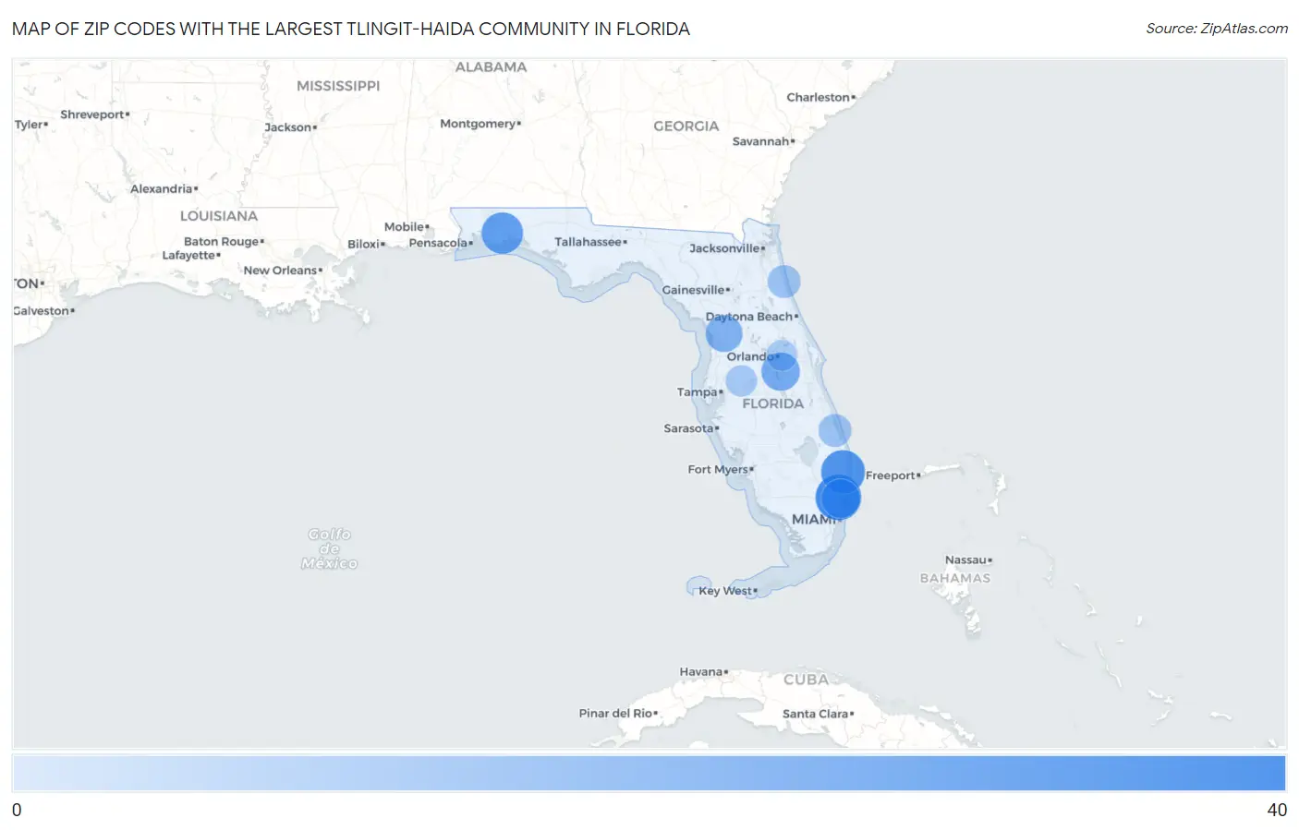Click the Mobile city label
Screen dimensions: 1299x830
[x=406, y=227]
